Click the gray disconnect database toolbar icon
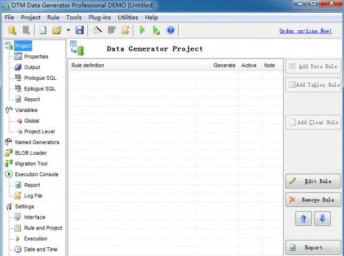The width and height of the screenshot is (344, 256). pyautogui.click(x=26, y=30)
